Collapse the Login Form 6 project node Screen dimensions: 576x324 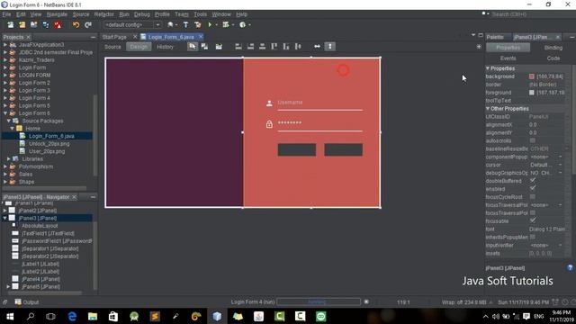point(5,113)
